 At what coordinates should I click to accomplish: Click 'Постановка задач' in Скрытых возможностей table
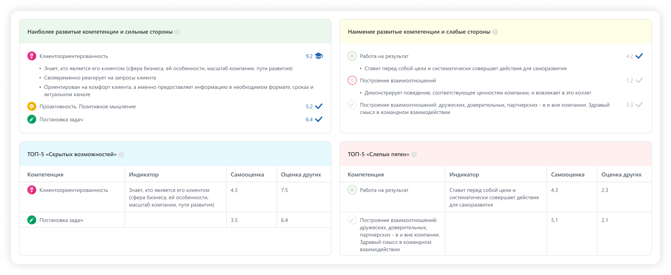61,220
